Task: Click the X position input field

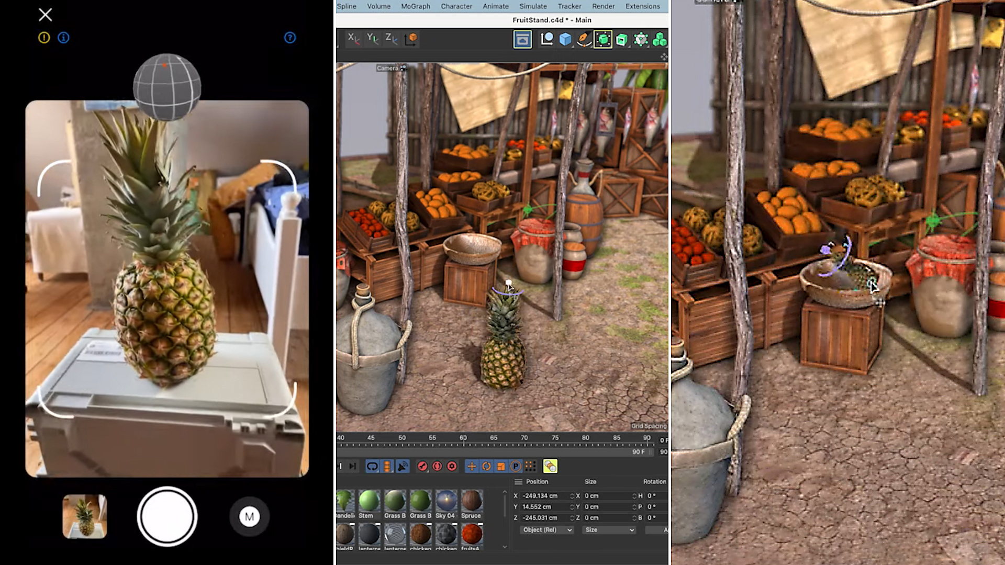Action: point(540,495)
